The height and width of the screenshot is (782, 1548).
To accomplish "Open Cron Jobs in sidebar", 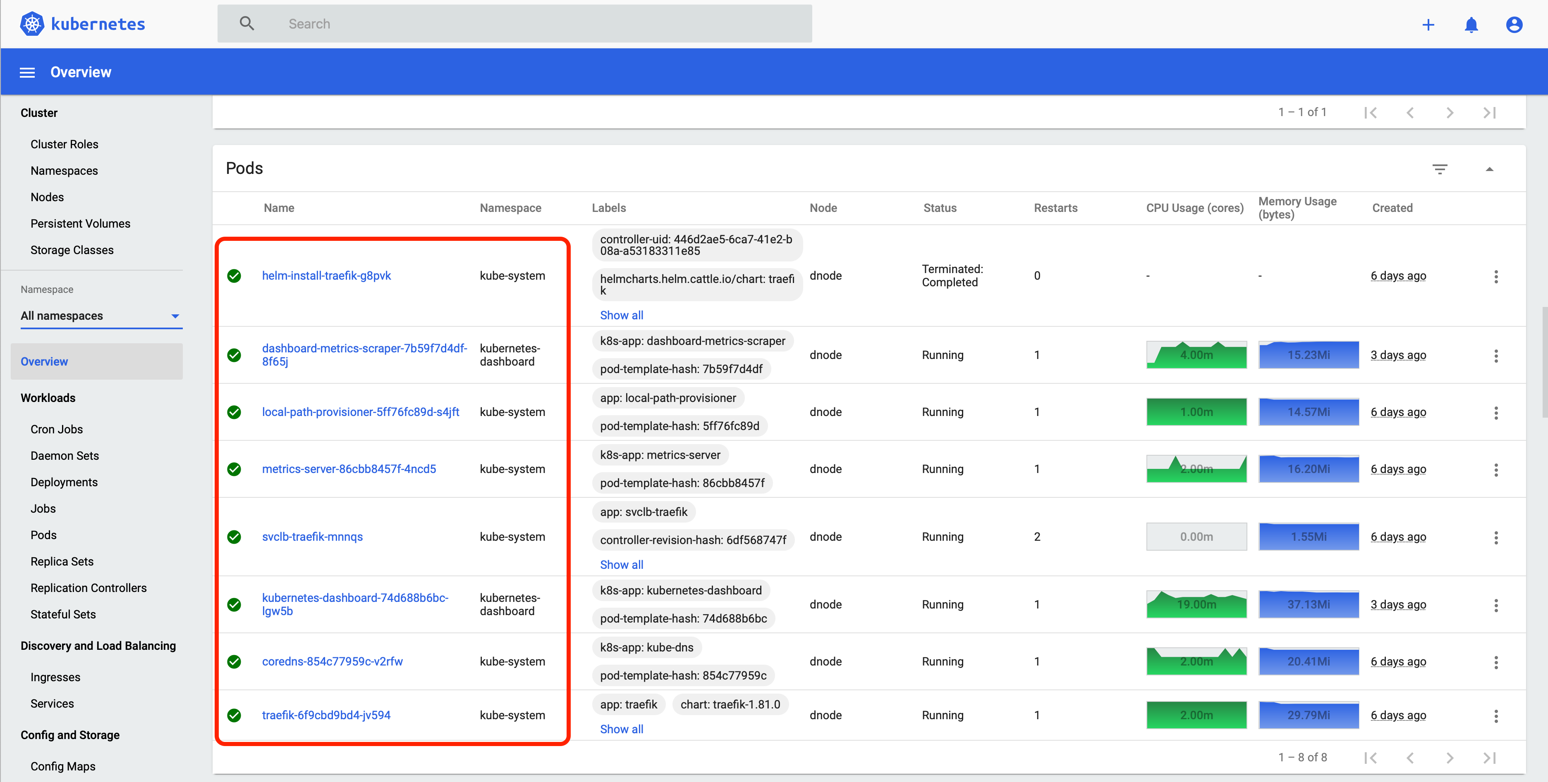I will click(57, 429).
